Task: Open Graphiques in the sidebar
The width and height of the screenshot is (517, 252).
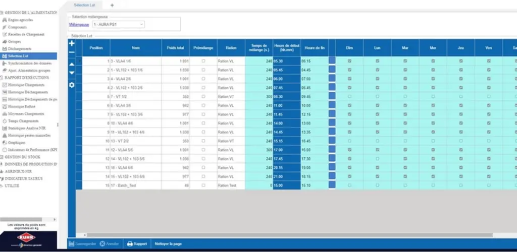Action: (17, 143)
